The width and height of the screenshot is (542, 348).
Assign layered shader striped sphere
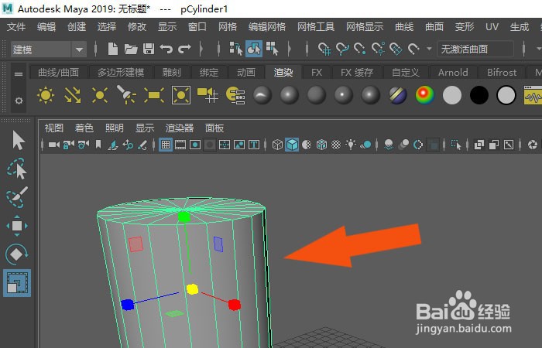398,95
